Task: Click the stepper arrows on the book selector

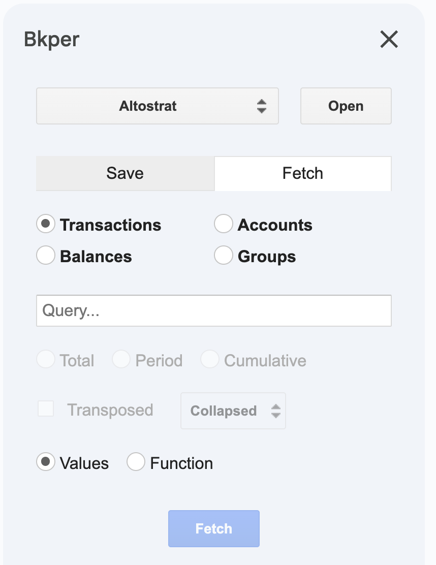Action: point(262,106)
